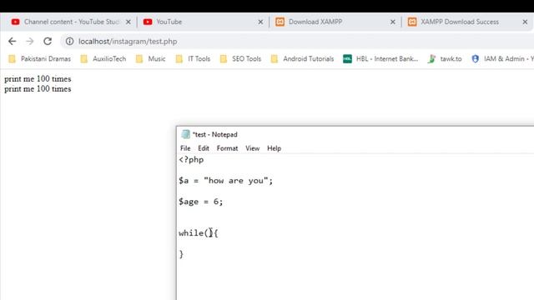This screenshot has height=300, width=534.
Task: Click the '*test - Notepad' title bar
Action: 355,134
